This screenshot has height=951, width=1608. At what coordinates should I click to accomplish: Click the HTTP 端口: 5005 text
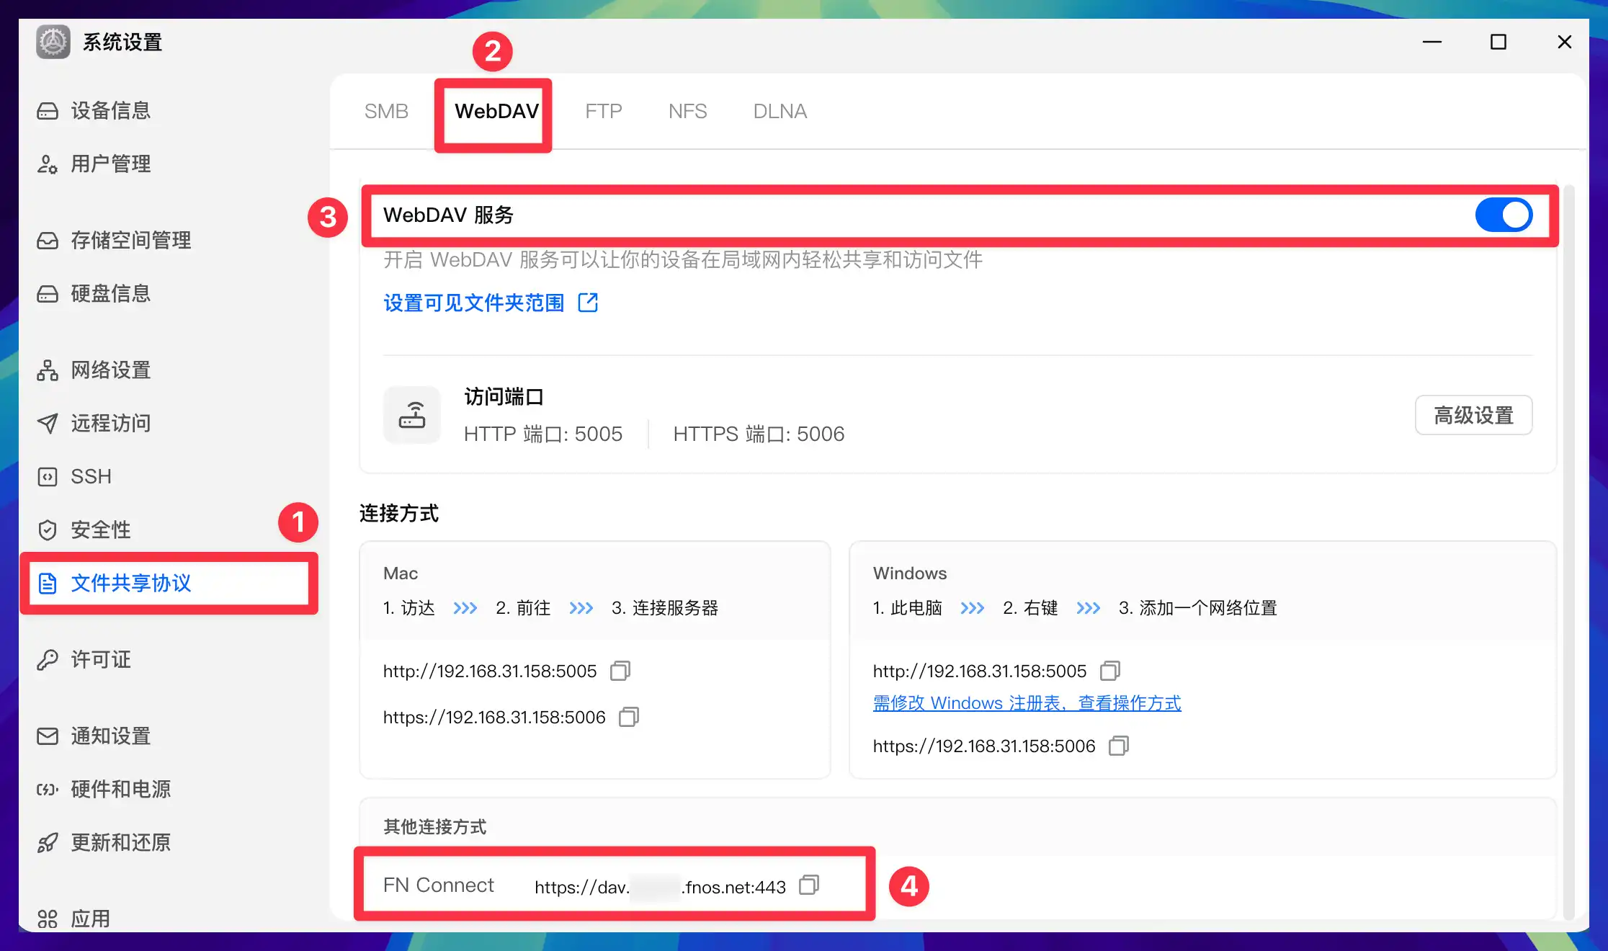click(x=543, y=434)
